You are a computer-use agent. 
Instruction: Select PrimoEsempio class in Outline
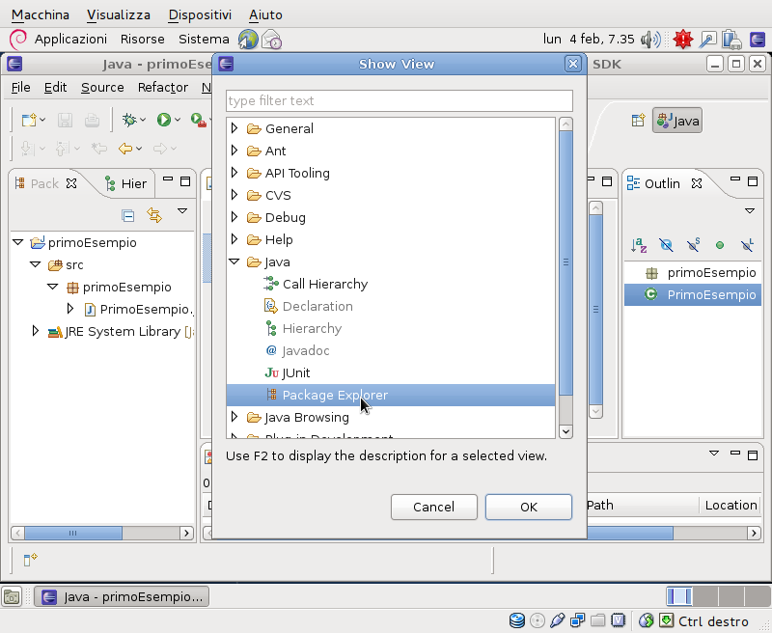coord(693,295)
